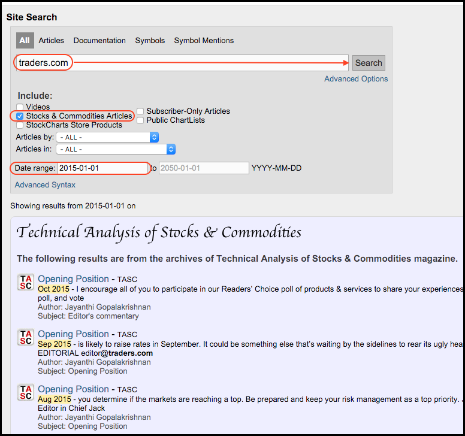Enable Subscriber-Only Articles checkbox

pyautogui.click(x=140, y=111)
